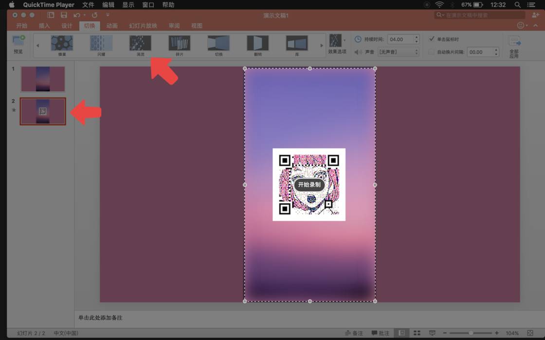This screenshot has width=545, height=340.
Task: Click the zoom out minus button
Action: (x=445, y=333)
